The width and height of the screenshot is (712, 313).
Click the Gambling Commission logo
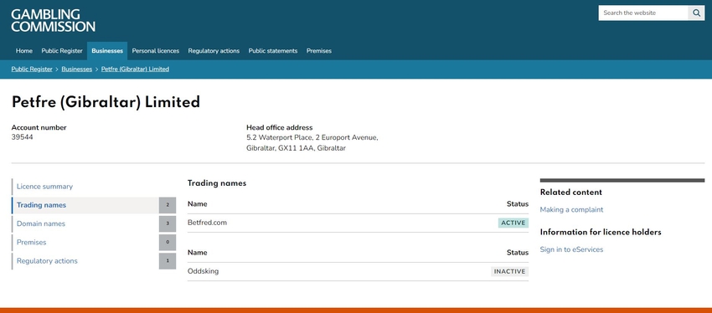[x=53, y=20]
